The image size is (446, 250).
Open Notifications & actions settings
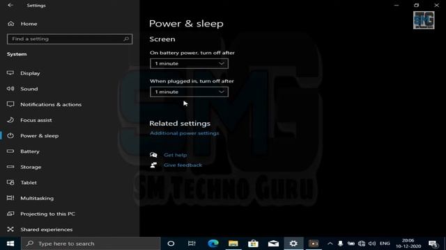(51, 104)
